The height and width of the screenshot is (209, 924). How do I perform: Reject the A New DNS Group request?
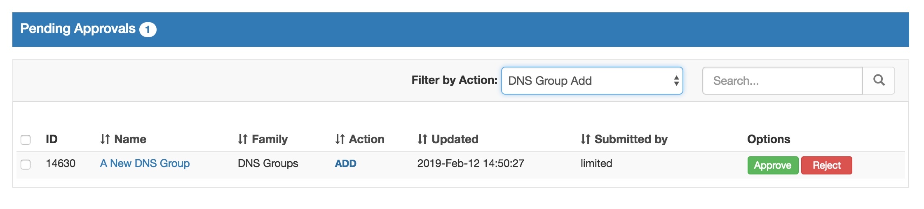coord(826,165)
